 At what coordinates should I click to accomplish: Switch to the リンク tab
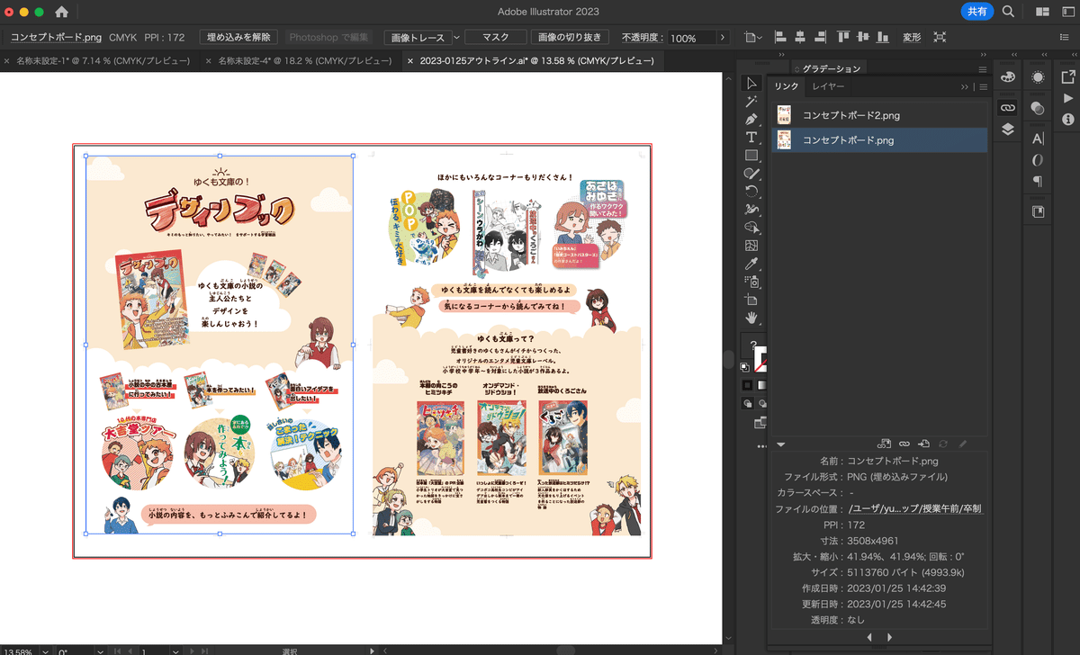pos(787,86)
